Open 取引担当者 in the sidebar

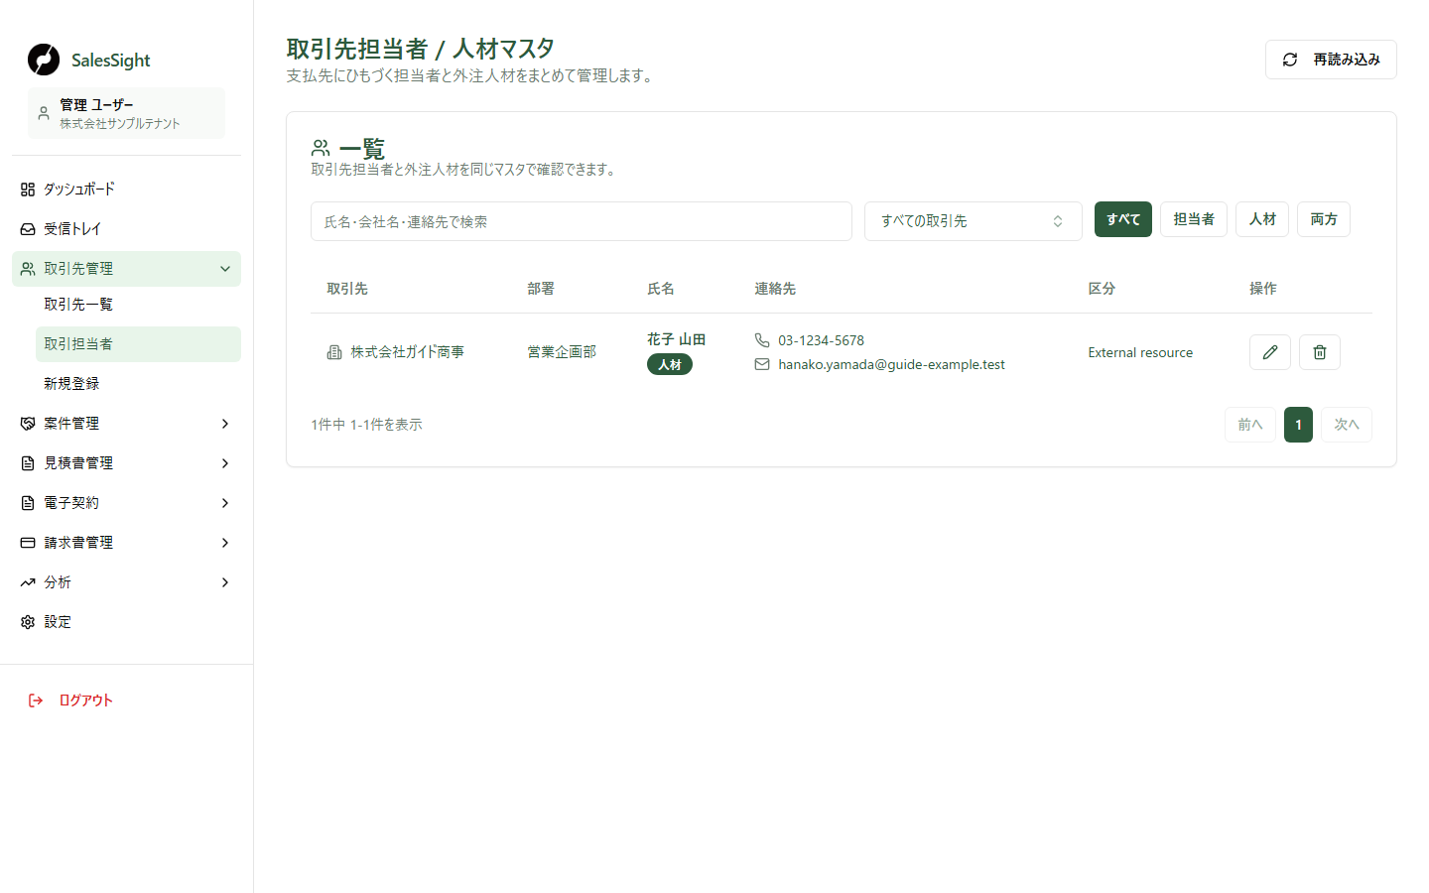[138, 344]
